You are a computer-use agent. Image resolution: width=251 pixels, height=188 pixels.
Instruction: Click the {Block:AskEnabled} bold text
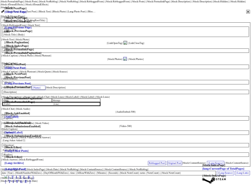pyautogui.click(x=17, y=113)
